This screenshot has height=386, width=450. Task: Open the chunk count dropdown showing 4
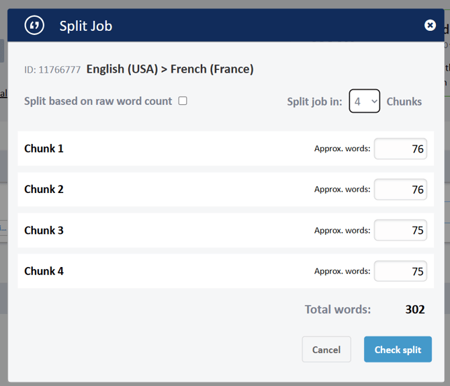click(364, 102)
